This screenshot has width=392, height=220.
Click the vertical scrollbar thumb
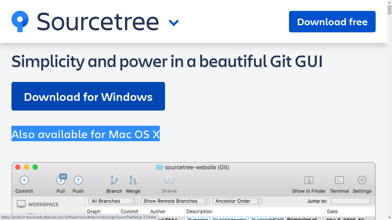pyautogui.click(x=389, y=9)
